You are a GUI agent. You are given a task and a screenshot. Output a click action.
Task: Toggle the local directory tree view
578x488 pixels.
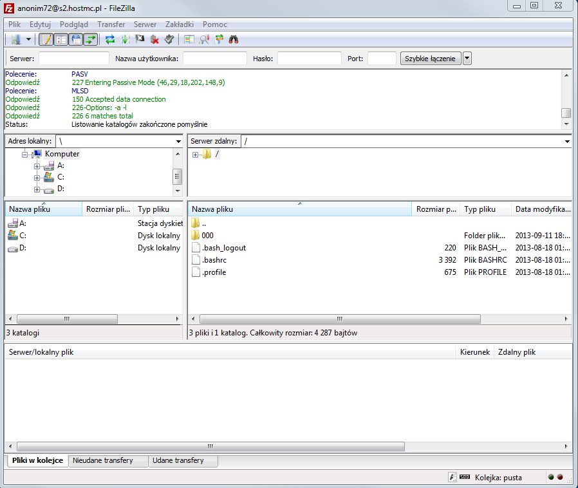click(61, 39)
